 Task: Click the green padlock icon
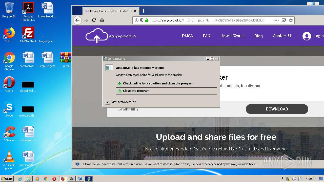(147, 20)
